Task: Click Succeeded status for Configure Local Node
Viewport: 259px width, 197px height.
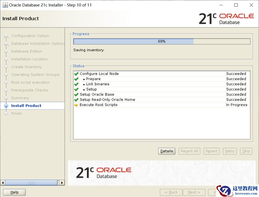Action: pos(236,74)
